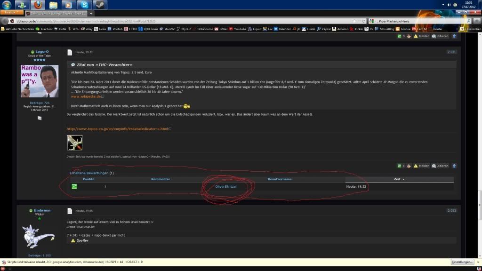Open the Gosu bookmark

100,29
